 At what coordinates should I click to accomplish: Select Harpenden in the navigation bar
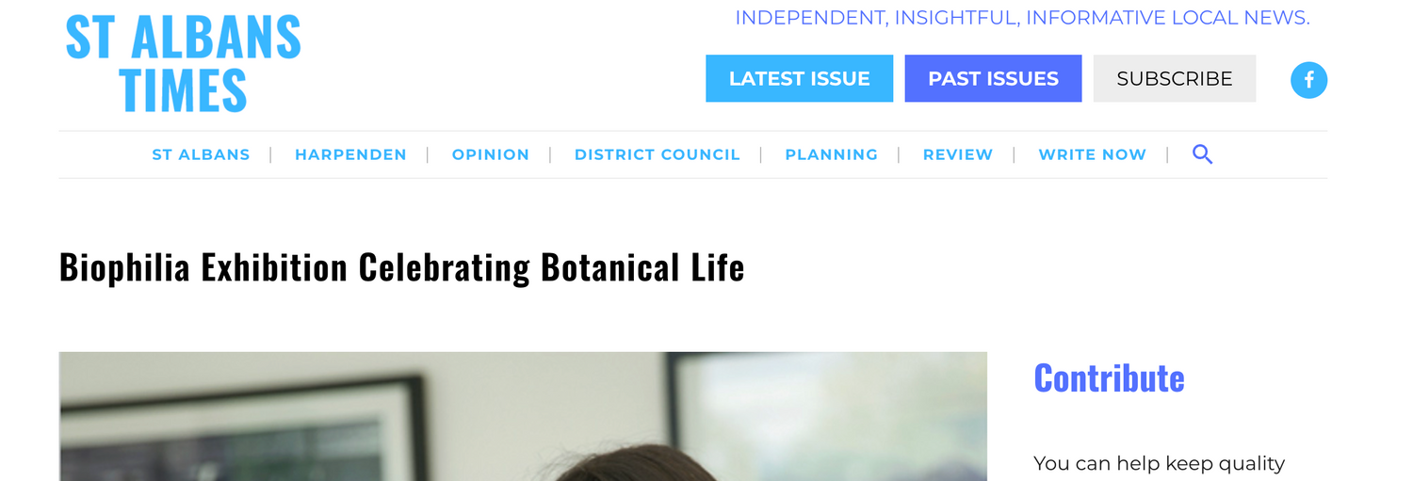coord(350,155)
